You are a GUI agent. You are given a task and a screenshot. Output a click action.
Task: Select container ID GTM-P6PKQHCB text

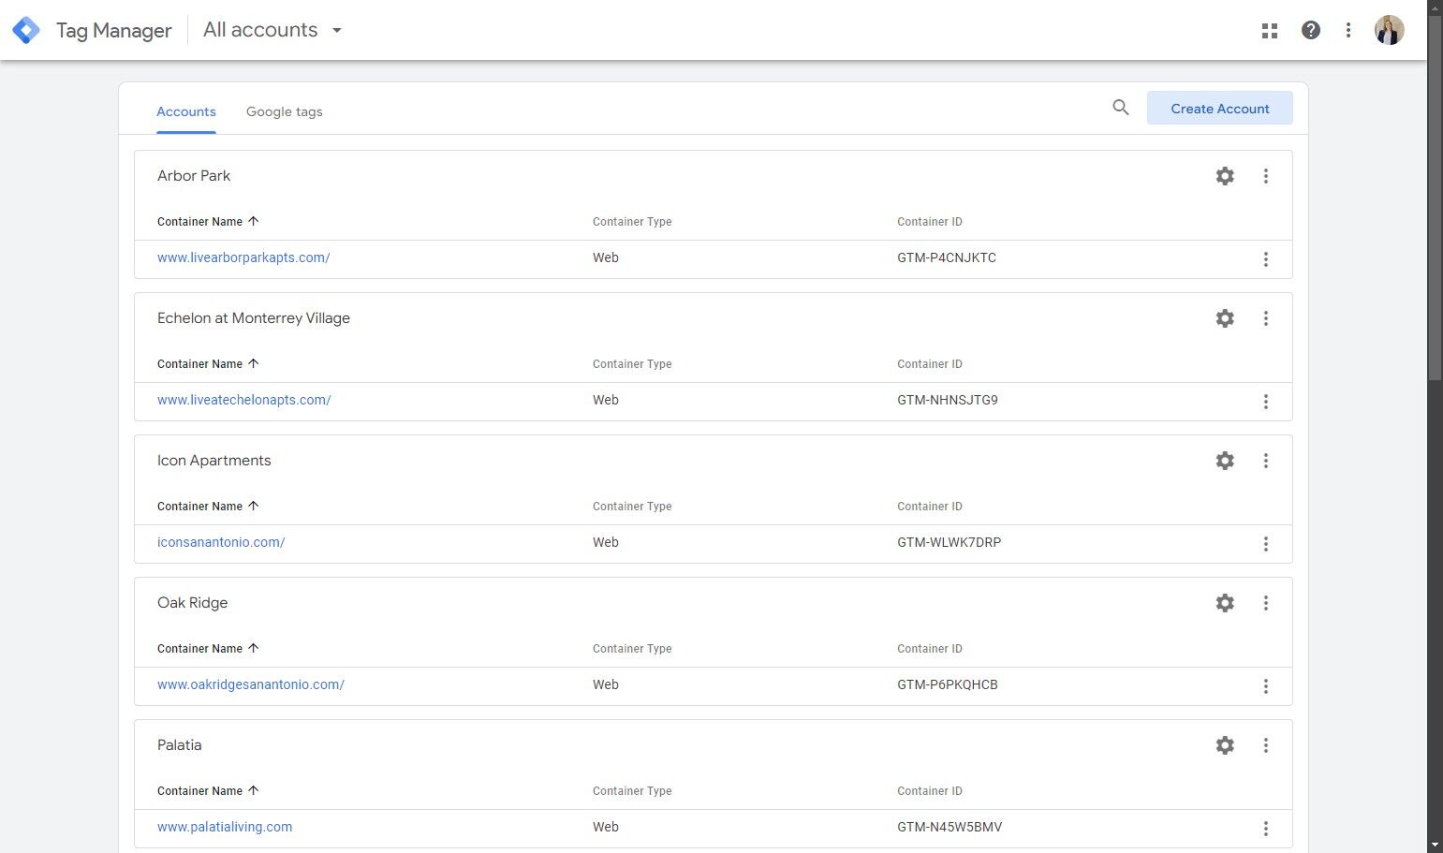click(x=948, y=684)
